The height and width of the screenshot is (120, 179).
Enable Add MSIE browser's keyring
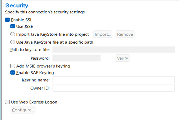(x=13, y=66)
